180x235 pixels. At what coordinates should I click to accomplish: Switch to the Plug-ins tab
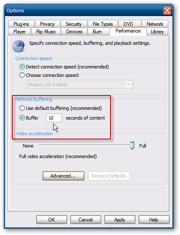pyautogui.click(x=21, y=24)
